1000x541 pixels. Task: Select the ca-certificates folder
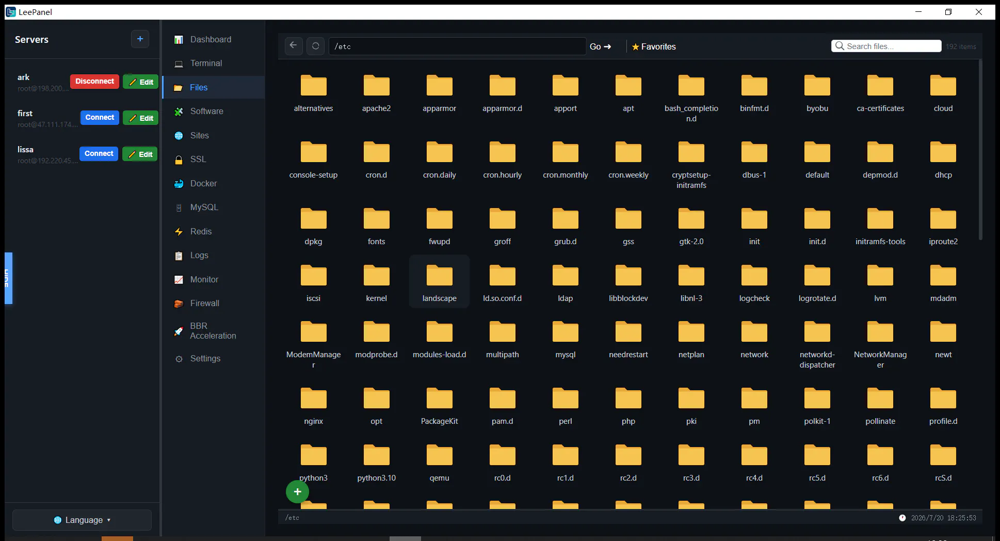880,94
